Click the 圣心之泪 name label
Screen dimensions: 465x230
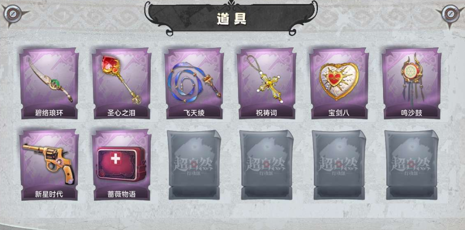pos(122,113)
